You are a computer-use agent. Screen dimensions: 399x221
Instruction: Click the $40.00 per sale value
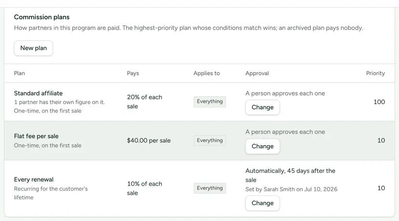148,141
